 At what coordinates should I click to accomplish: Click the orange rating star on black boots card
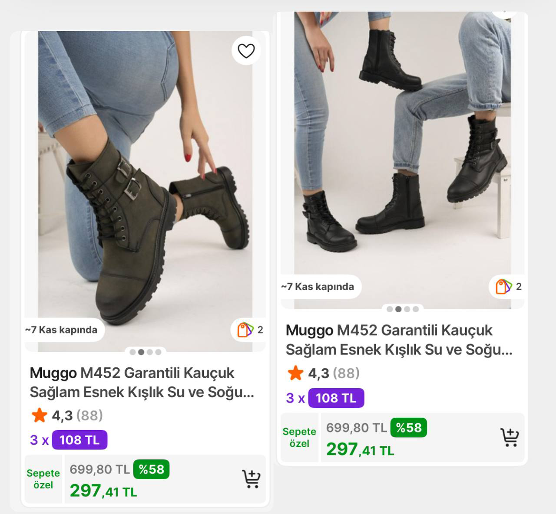tap(295, 373)
